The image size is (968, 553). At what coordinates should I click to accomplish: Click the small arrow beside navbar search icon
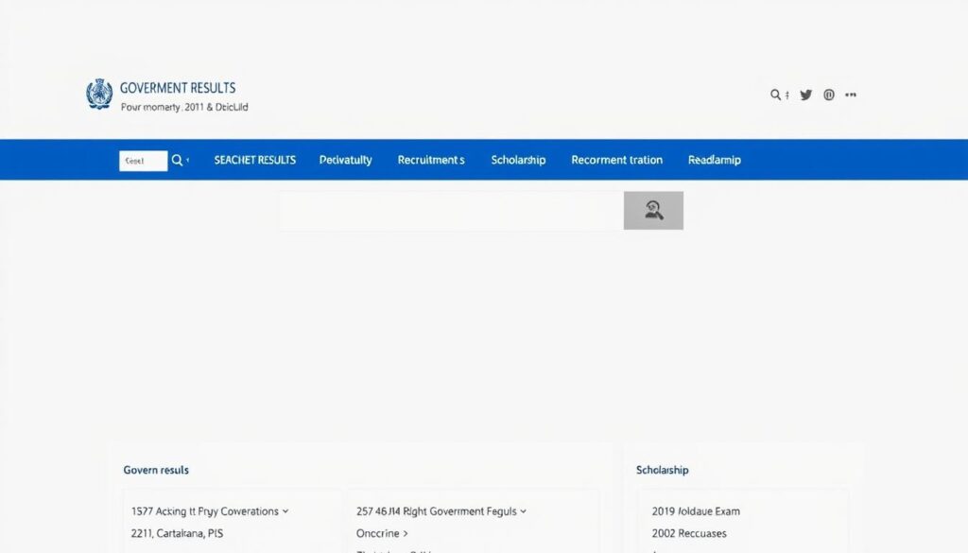188,160
